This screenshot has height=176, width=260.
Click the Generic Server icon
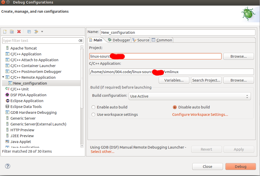[7, 118]
